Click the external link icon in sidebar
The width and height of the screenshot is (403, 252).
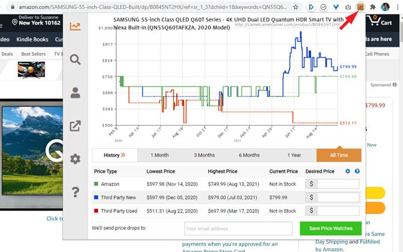[75, 126]
